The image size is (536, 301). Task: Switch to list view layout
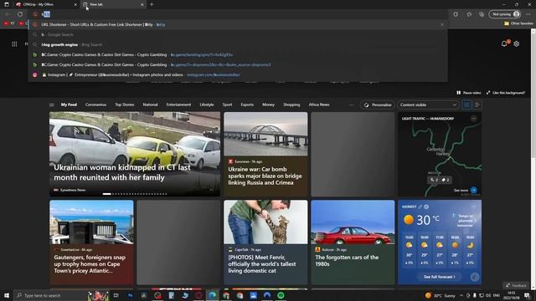477,105
